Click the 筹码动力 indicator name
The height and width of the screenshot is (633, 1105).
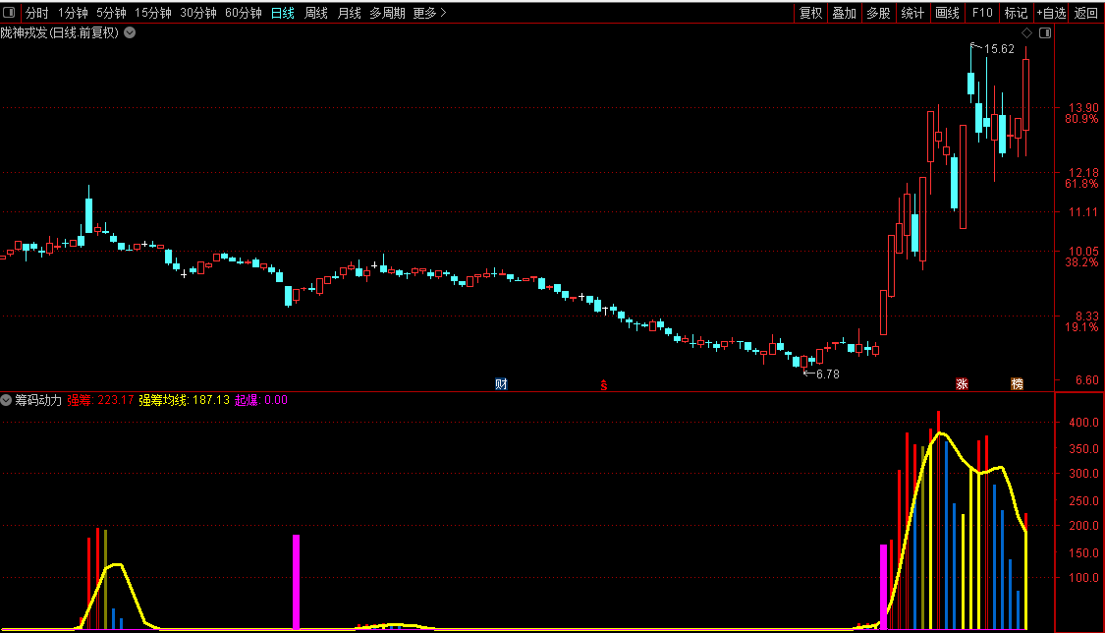click(38, 400)
